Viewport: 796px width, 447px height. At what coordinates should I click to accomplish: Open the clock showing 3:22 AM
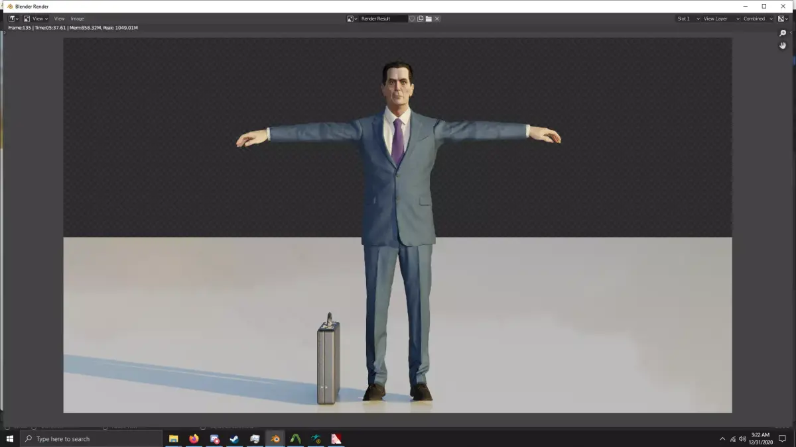tap(760, 439)
